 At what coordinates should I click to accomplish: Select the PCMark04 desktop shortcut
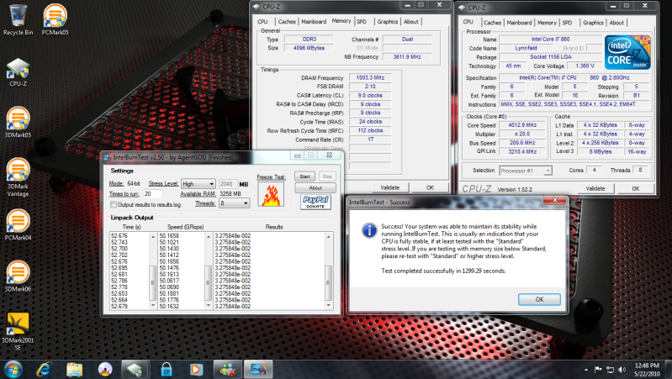pos(18,225)
